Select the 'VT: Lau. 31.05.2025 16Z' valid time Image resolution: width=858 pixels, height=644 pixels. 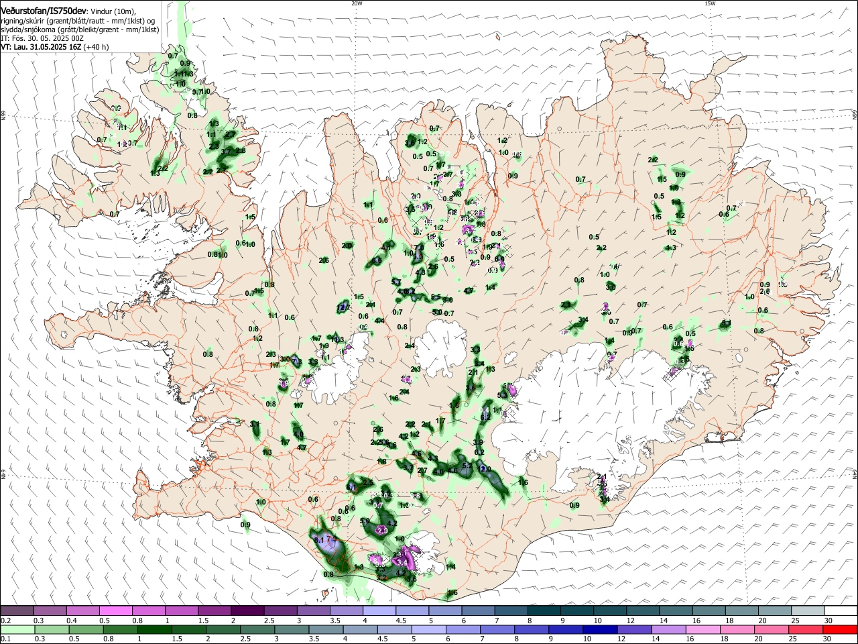click(41, 47)
